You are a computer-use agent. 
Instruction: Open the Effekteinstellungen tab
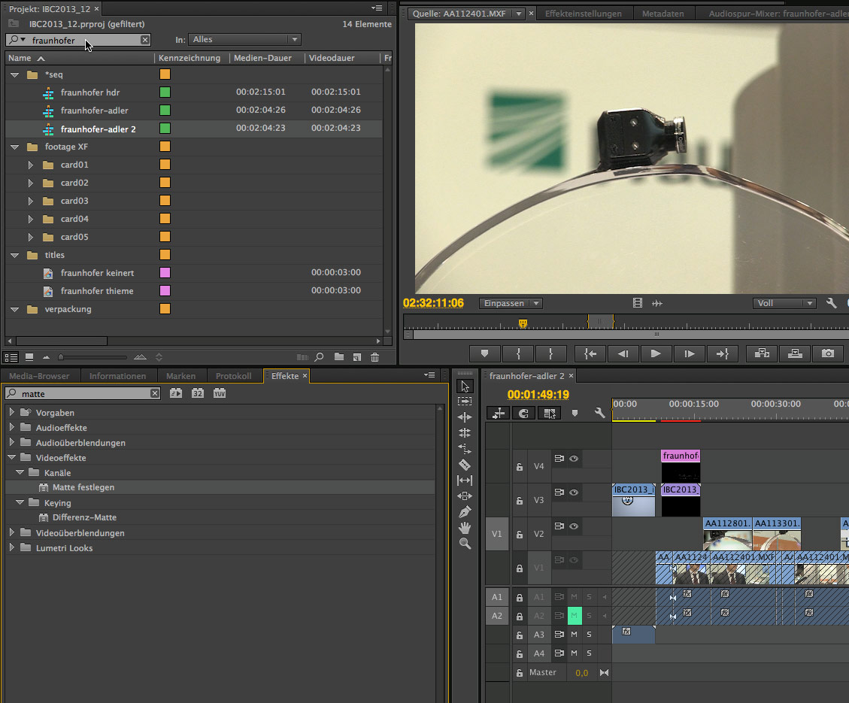tap(583, 14)
